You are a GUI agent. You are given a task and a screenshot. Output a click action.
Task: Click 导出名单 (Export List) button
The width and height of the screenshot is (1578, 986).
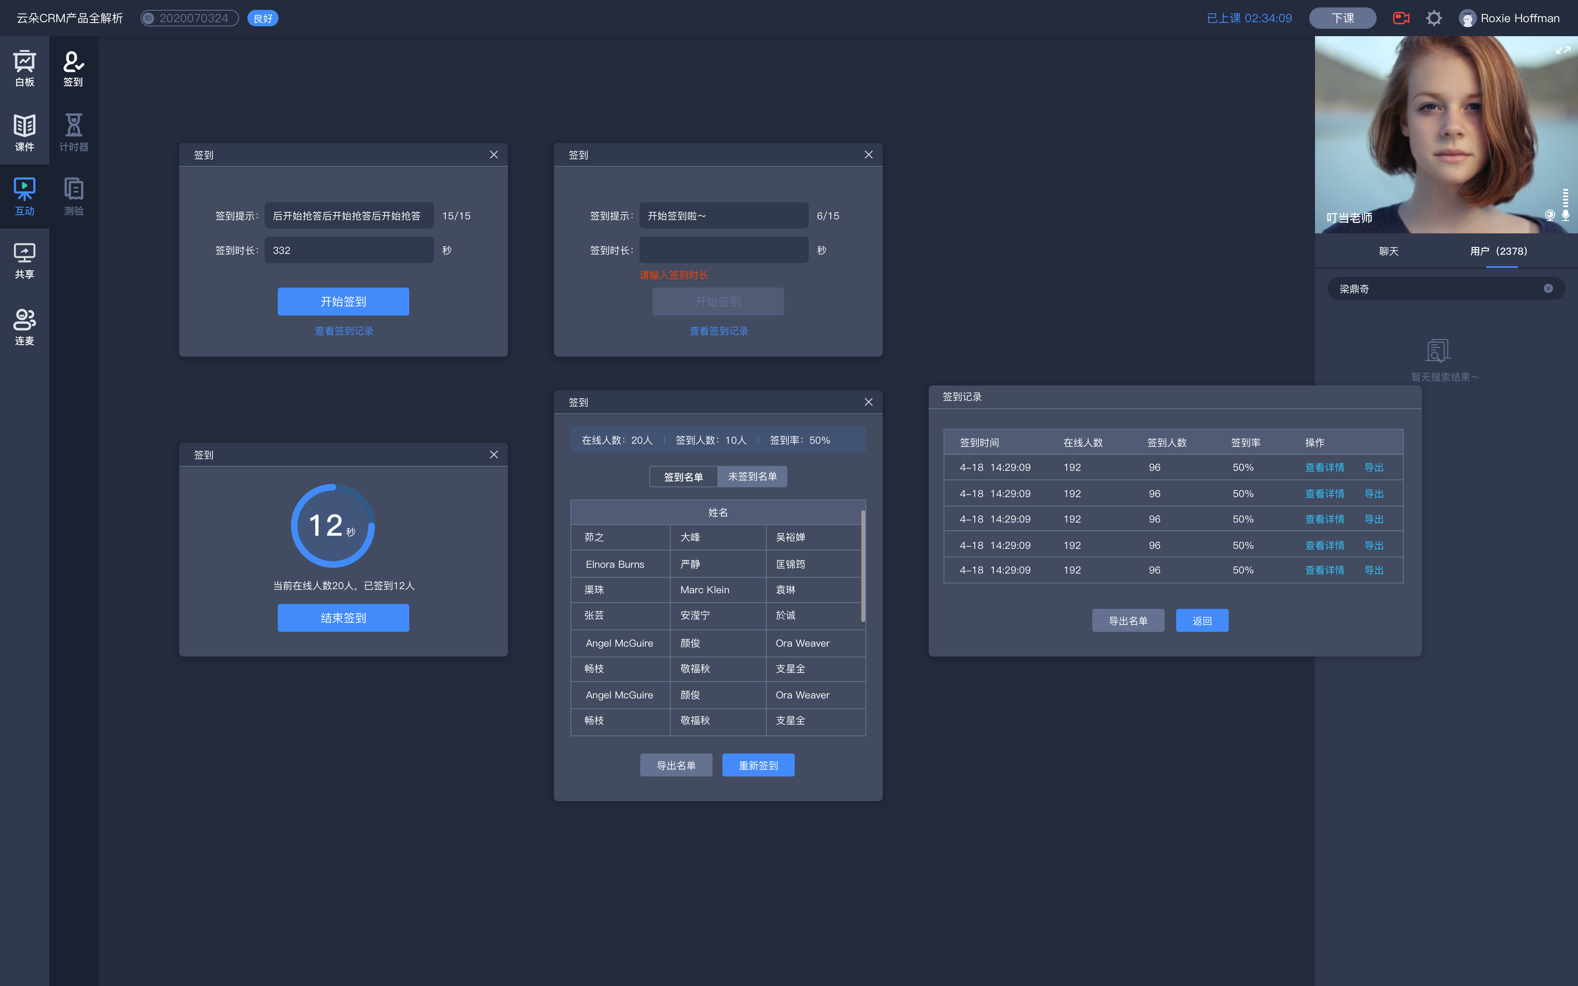[675, 763]
